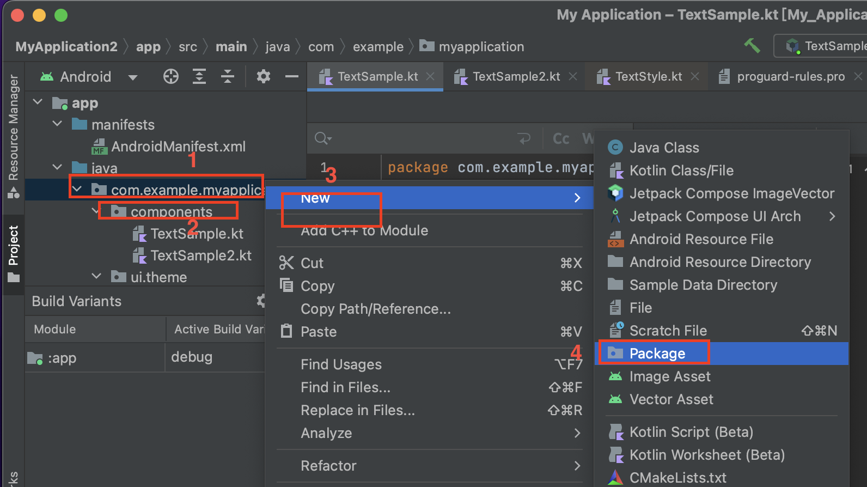867x487 pixels.
Task: Create a Kotlin Worksheet (Beta)
Action: 722,455
